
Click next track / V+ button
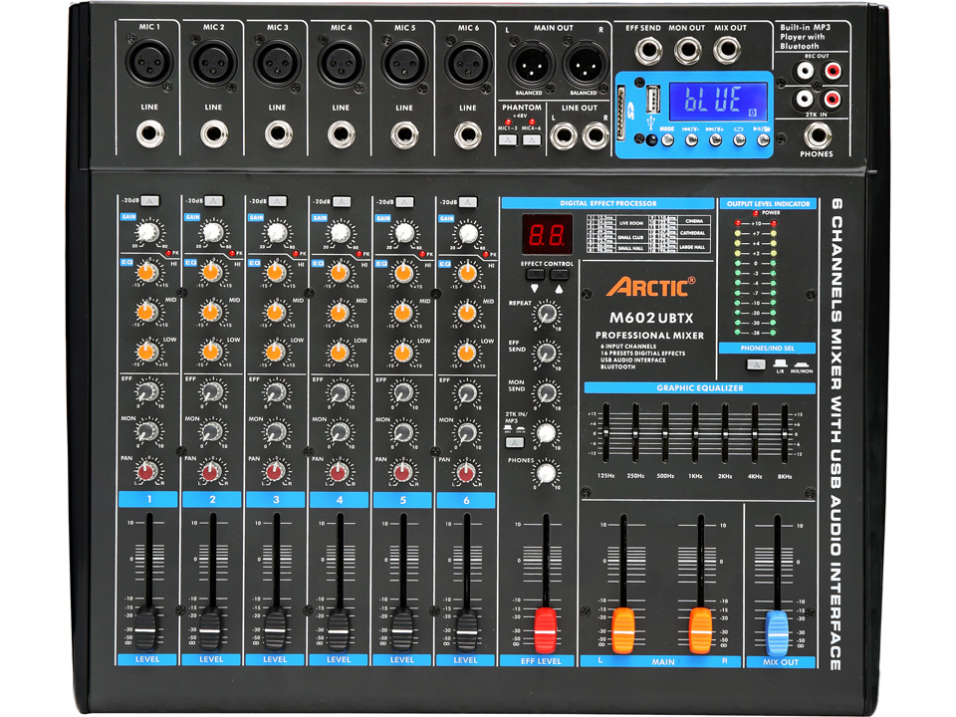715,140
